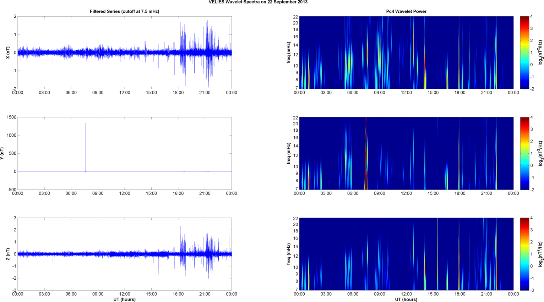Click "UT (hours)" label under the bottom spectrogram

pyautogui.click(x=406, y=299)
